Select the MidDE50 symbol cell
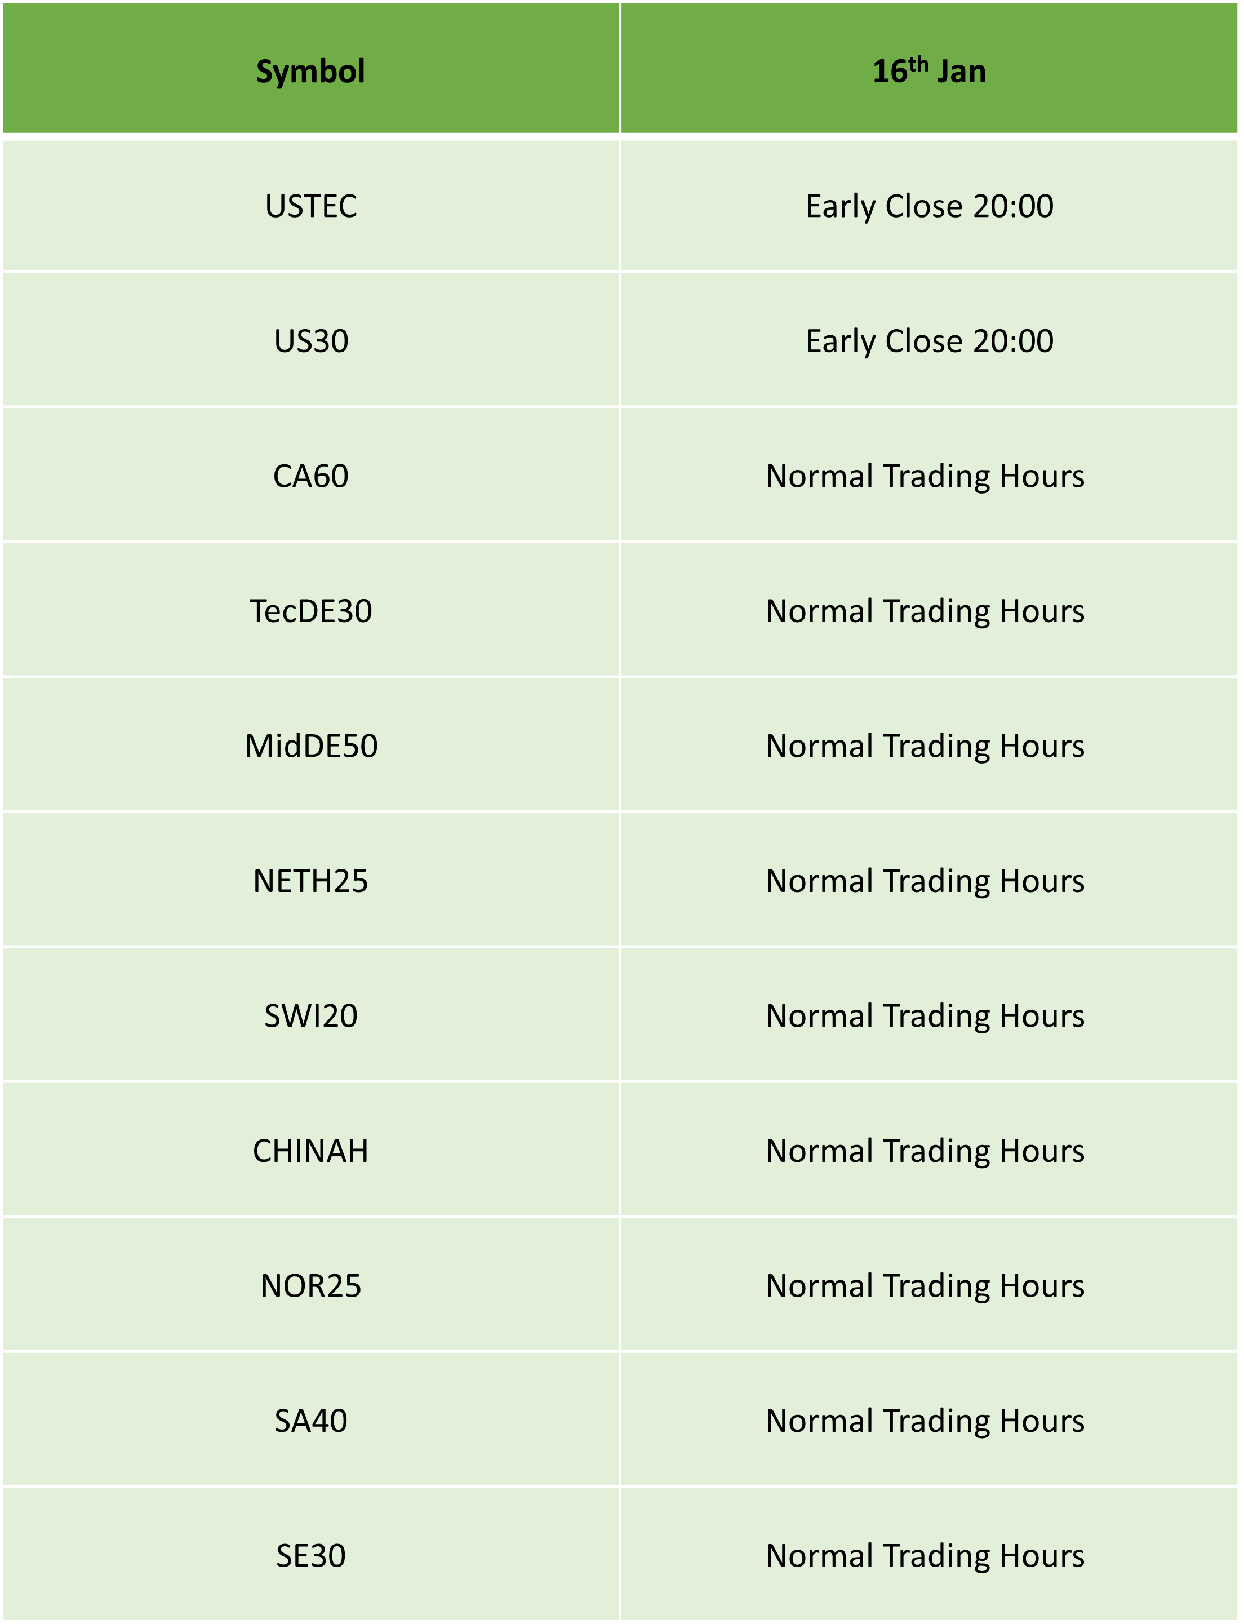The height and width of the screenshot is (1624, 1244). [311, 745]
